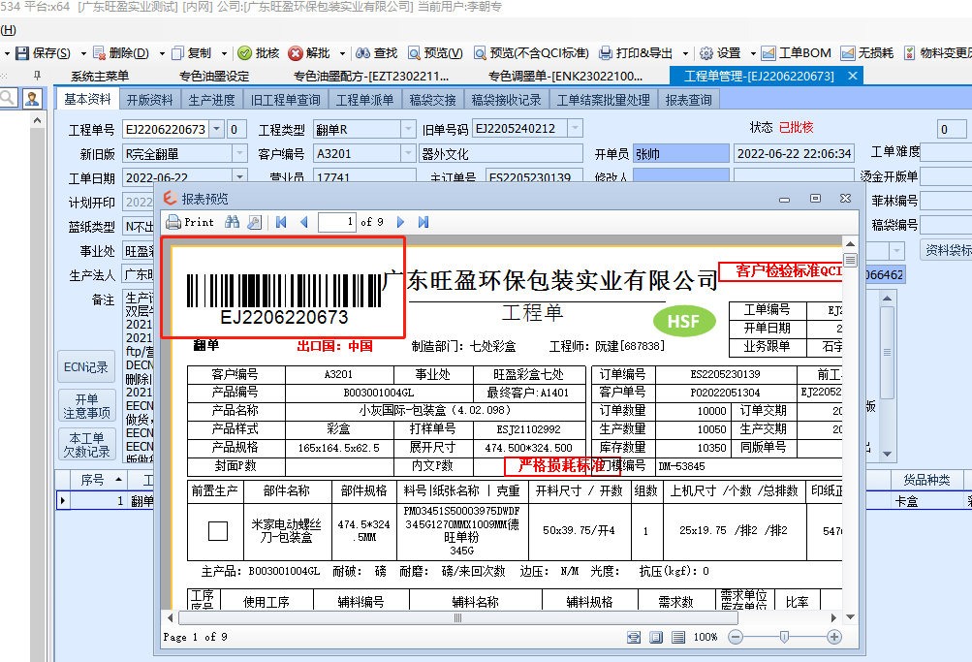Go to first page of report

tap(281, 222)
